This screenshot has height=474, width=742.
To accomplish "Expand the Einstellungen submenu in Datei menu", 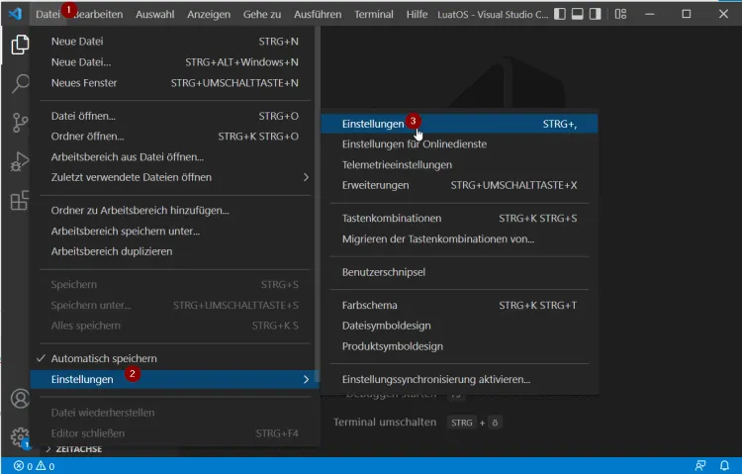I will point(174,379).
